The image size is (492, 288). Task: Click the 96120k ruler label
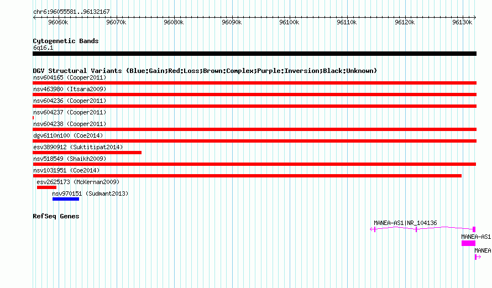(x=405, y=22)
